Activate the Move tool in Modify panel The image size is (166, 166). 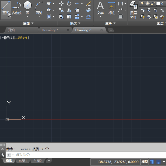point(61,4)
